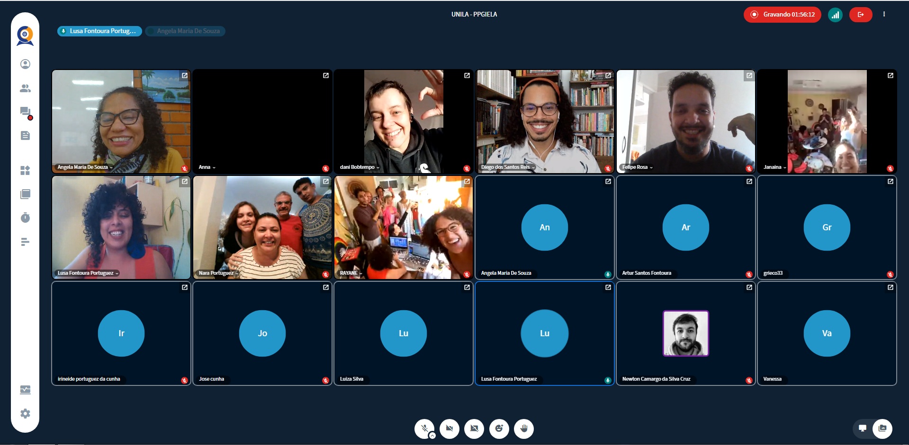
Task: Open the participants list icon
Action: point(25,88)
